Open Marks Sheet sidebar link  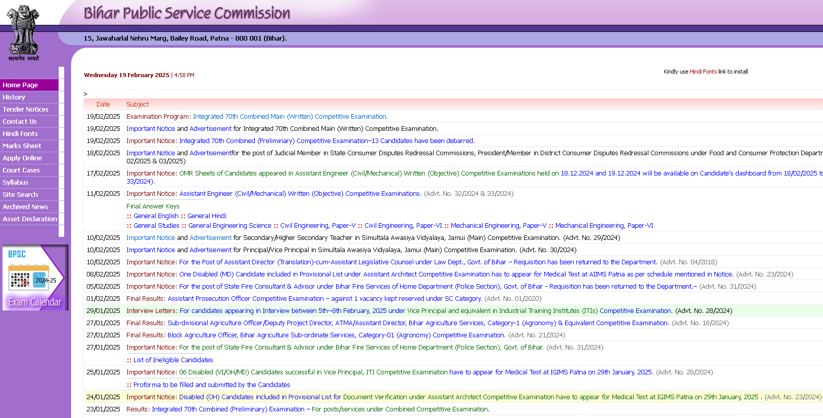(22, 146)
